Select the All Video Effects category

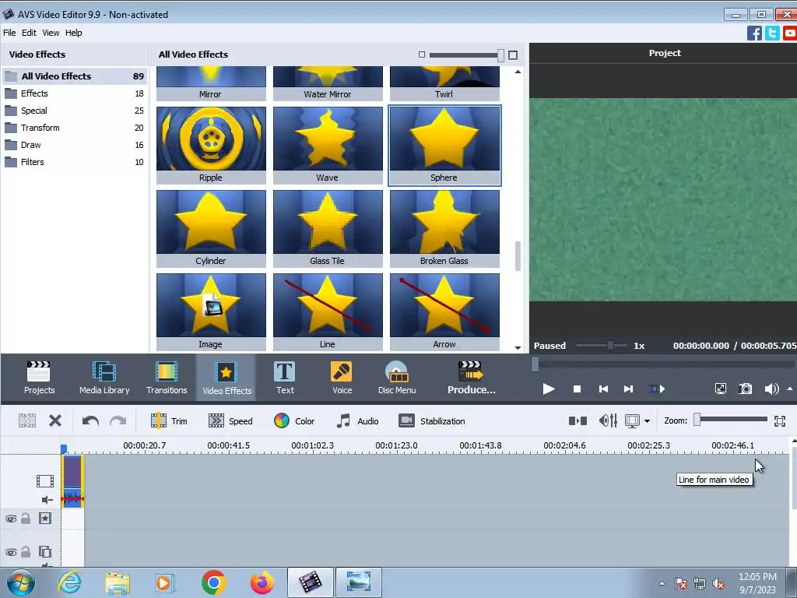coord(75,76)
